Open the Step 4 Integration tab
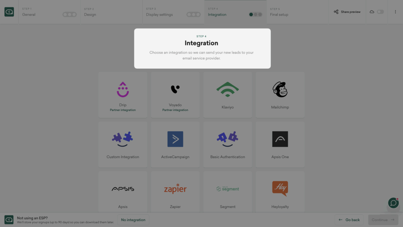Viewport: 403px width, 227px height. click(235, 12)
